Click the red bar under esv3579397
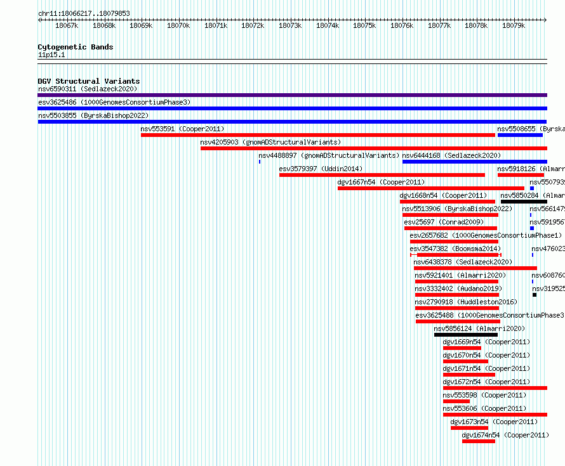The image size is (565, 466). point(382,175)
